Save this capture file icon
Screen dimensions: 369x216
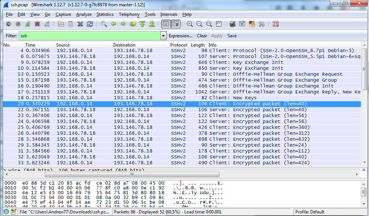tap(71, 24)
